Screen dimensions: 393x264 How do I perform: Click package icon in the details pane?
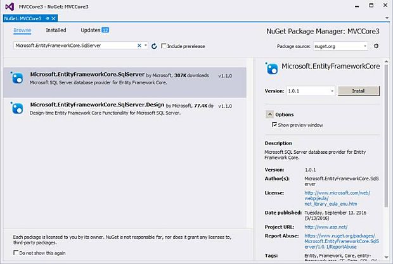coord(272,68)
